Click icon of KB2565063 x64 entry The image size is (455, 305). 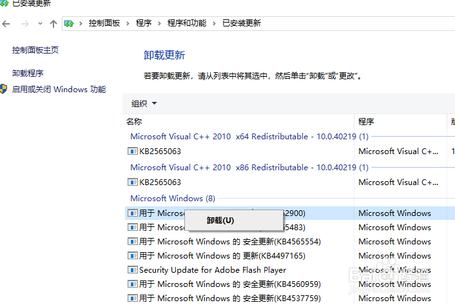click(x=133, y=151)
